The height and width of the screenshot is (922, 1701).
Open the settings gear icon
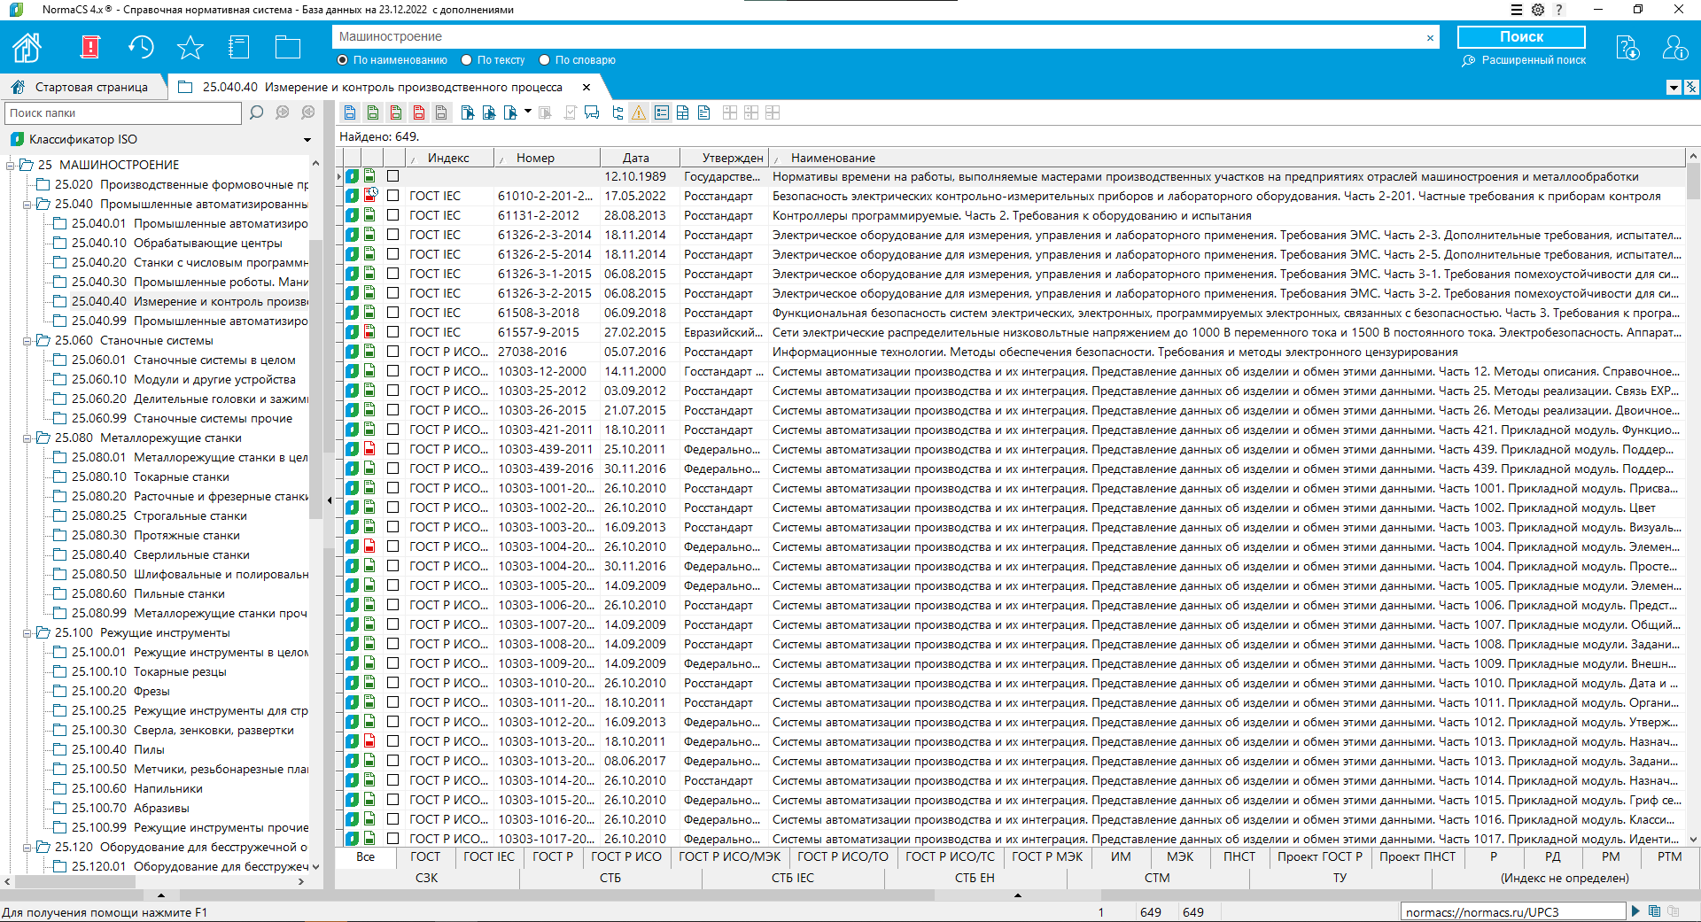1538,10
